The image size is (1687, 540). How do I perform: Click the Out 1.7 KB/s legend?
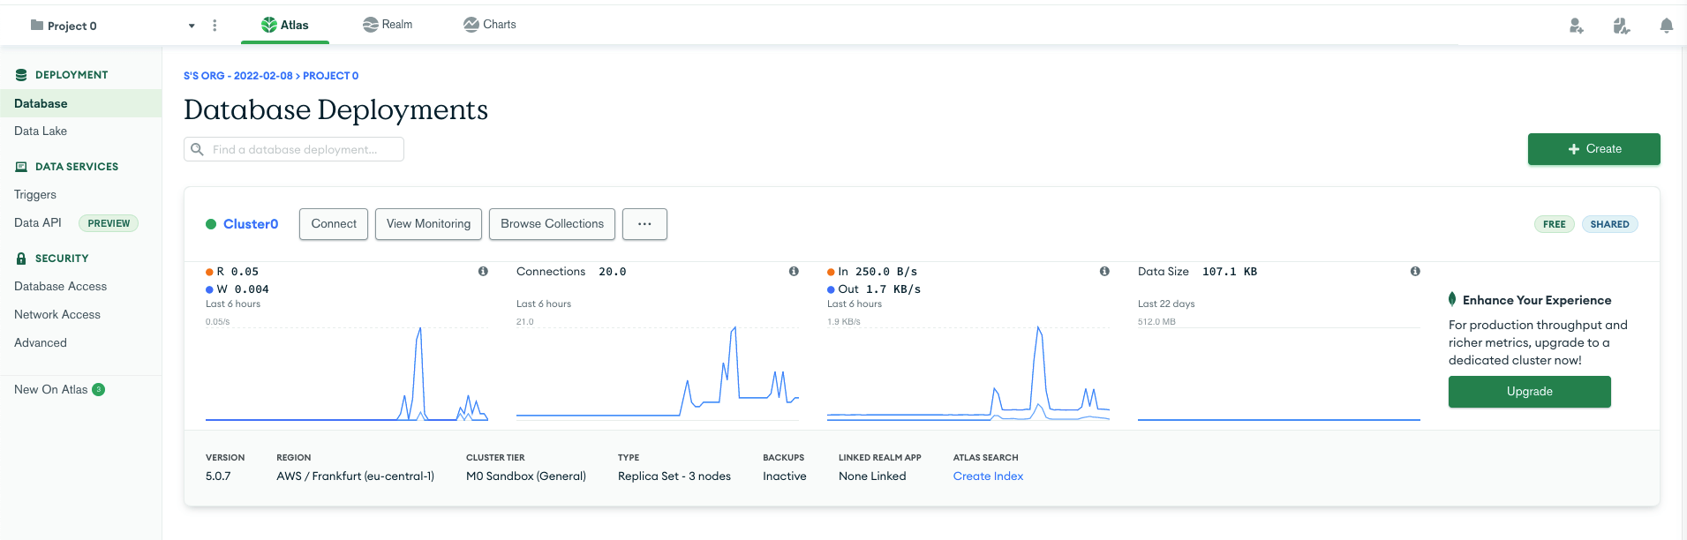point(874,289)
